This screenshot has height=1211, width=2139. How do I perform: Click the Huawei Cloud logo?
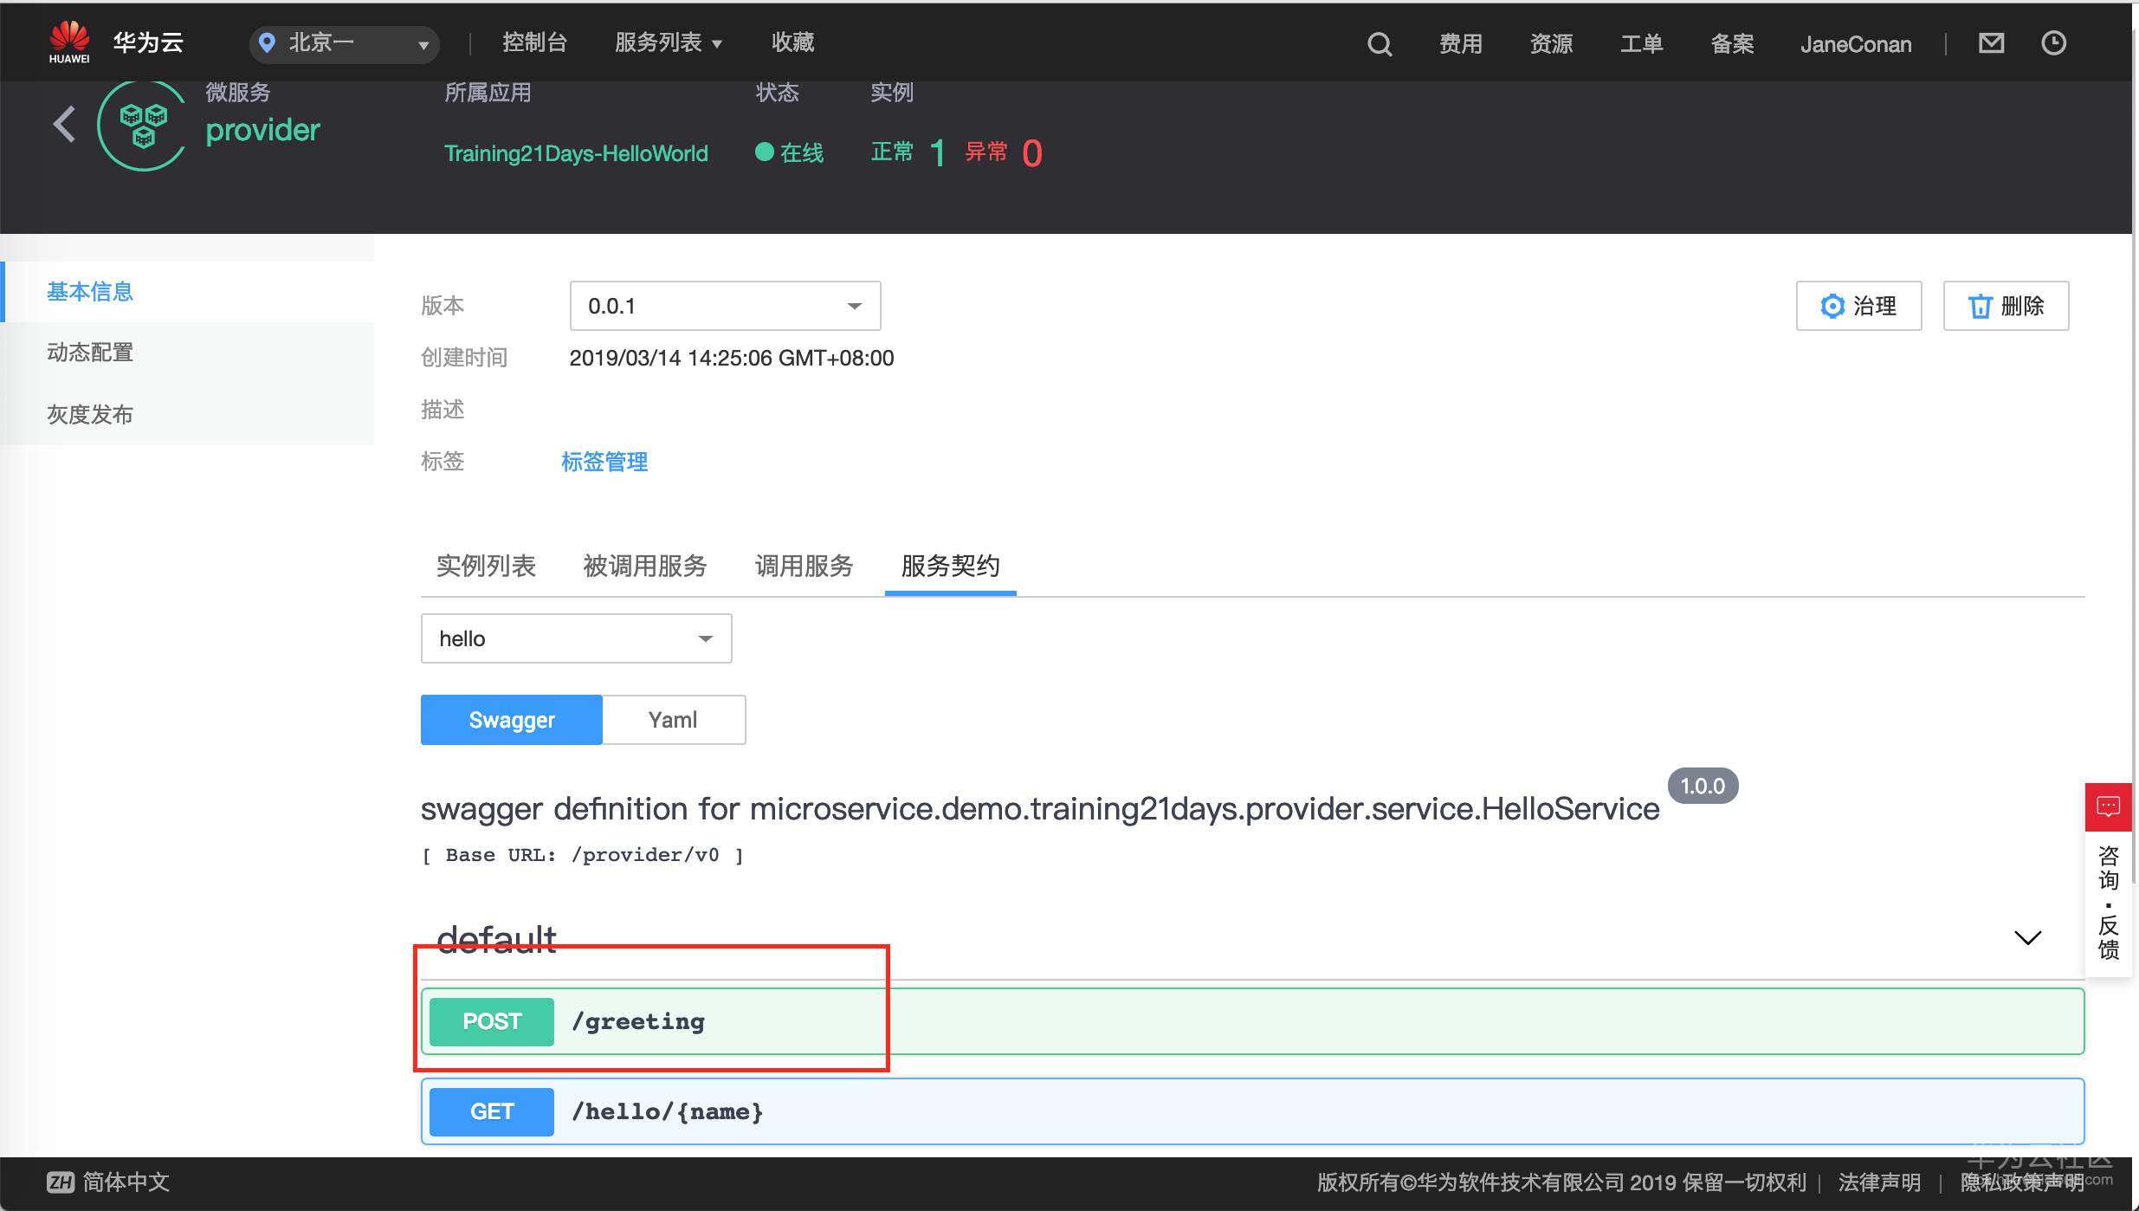point(69,42)
